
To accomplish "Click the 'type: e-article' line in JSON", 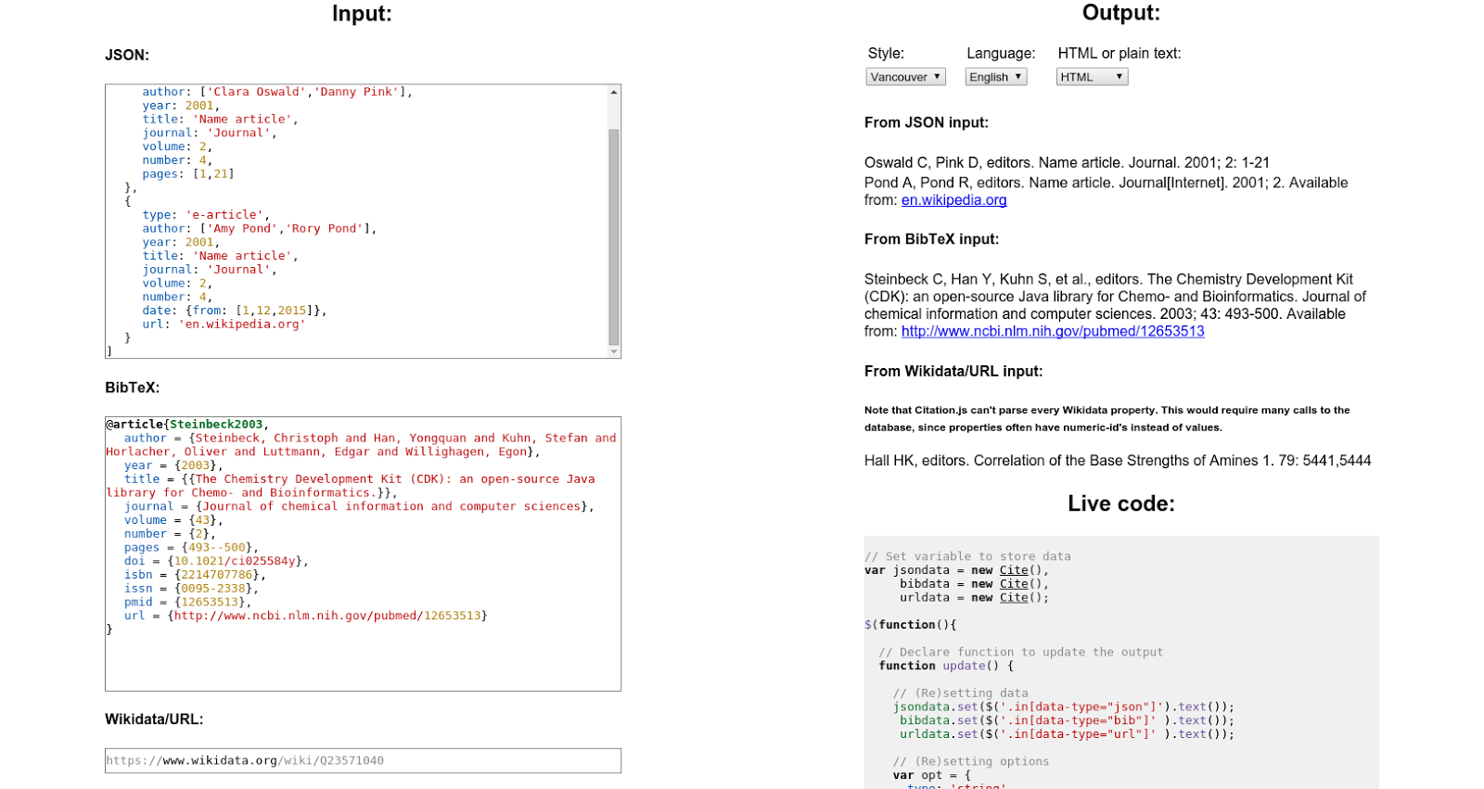I will (206, 215).
